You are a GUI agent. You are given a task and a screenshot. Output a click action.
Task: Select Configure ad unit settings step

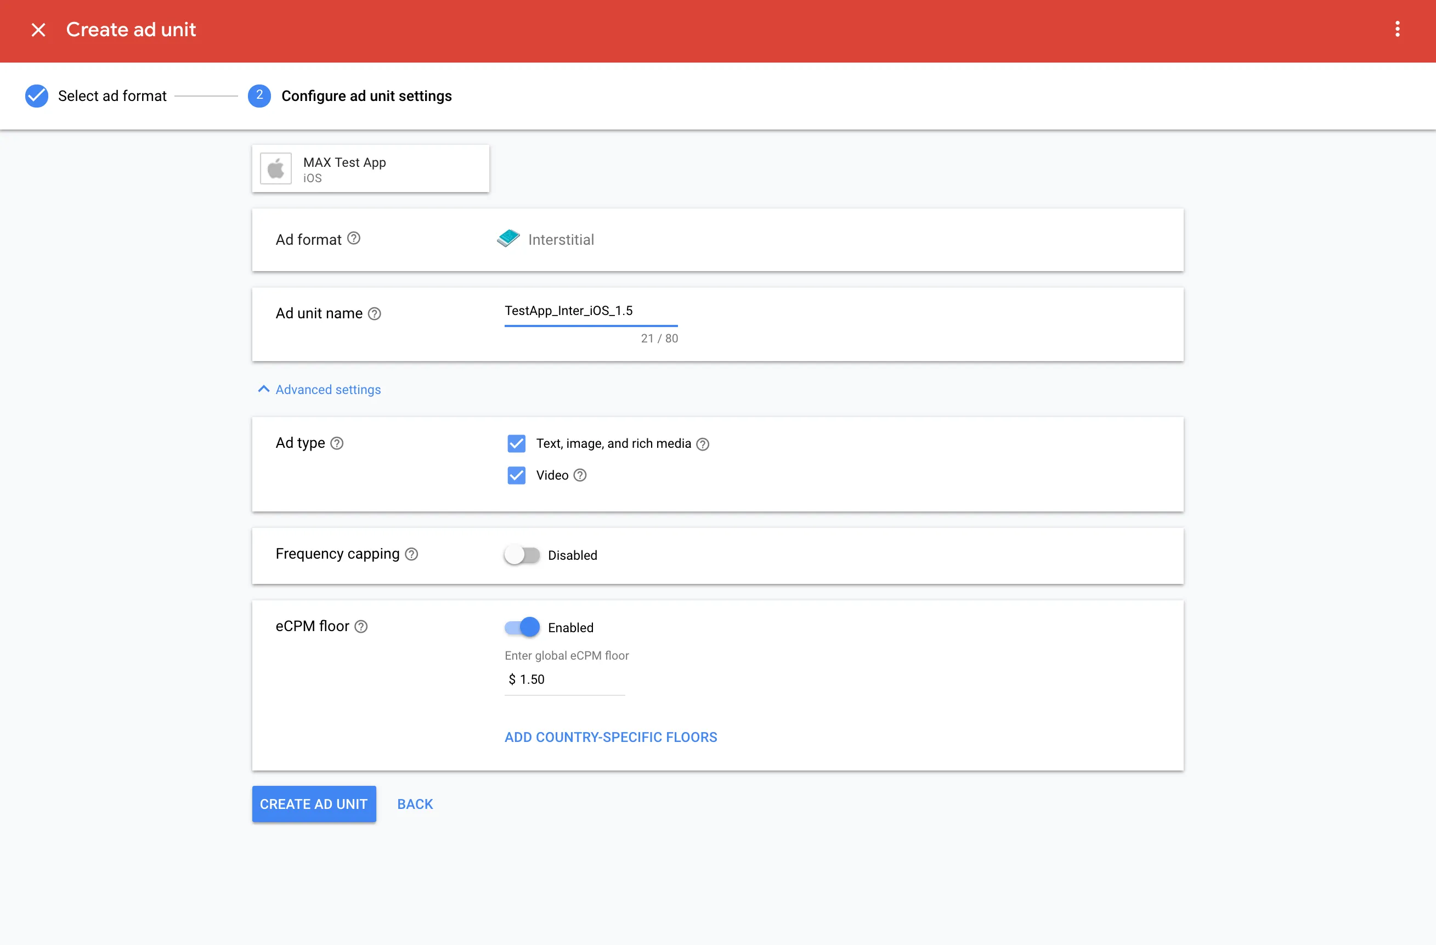(x=366, y=96)
